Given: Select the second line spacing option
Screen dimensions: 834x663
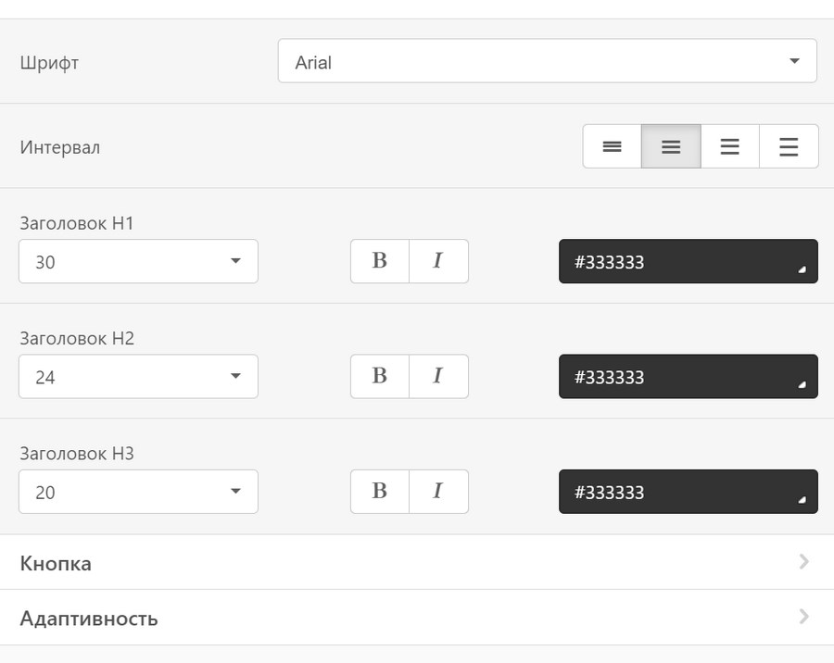Looking at the screenshot, I should [671, 146].
